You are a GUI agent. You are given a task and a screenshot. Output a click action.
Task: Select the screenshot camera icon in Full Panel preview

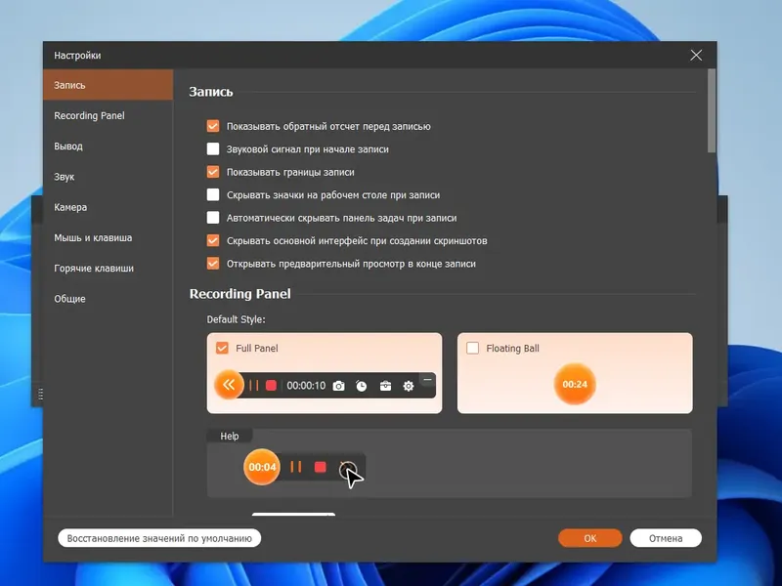(338, 386)
